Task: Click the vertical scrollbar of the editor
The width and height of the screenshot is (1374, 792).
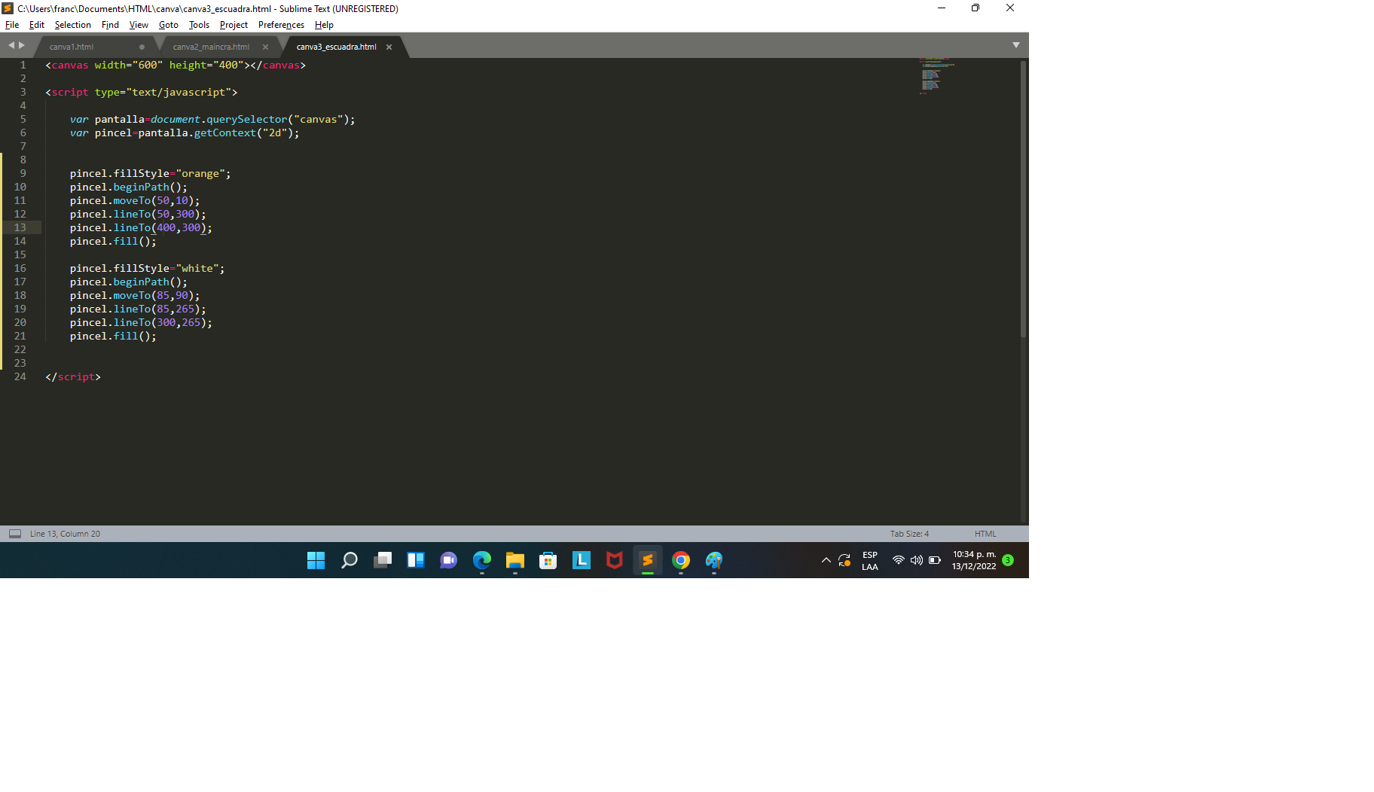Action: pyautogui.click(x=1023, y=200)
